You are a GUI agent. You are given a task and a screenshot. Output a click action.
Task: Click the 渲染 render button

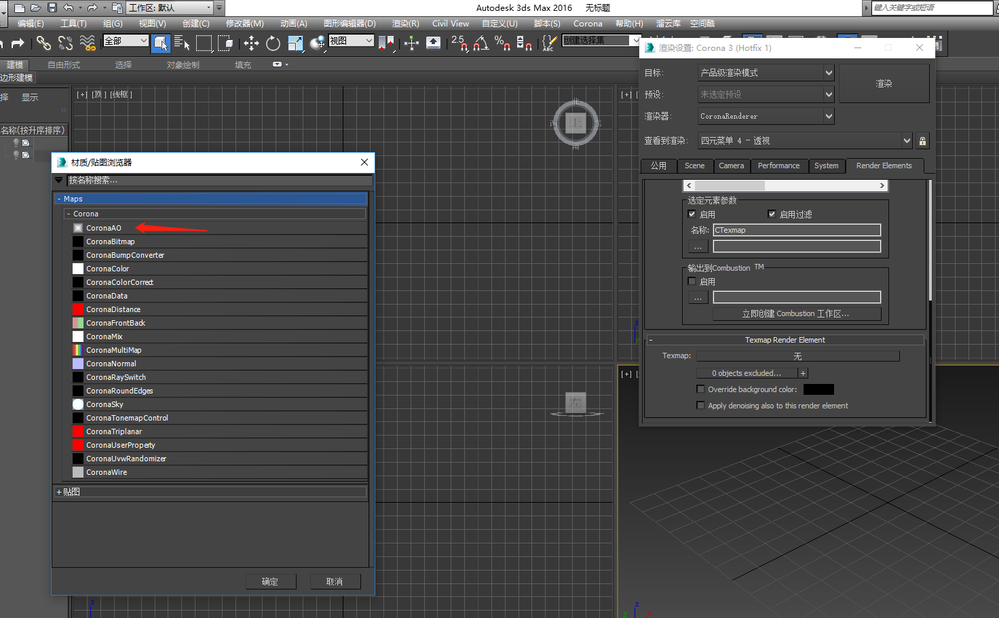point(884,83)
